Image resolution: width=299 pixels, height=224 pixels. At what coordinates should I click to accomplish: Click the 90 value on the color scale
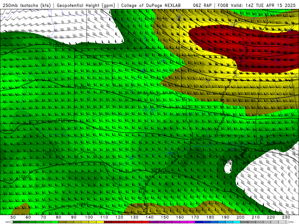click(x=74, y=217)
